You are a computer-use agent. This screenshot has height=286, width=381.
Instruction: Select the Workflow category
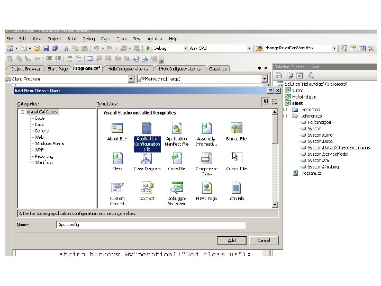43,163
